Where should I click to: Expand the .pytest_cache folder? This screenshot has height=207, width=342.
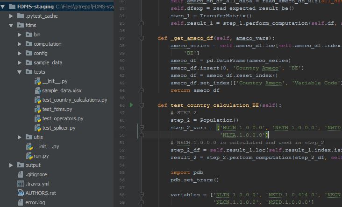[11, 16]
